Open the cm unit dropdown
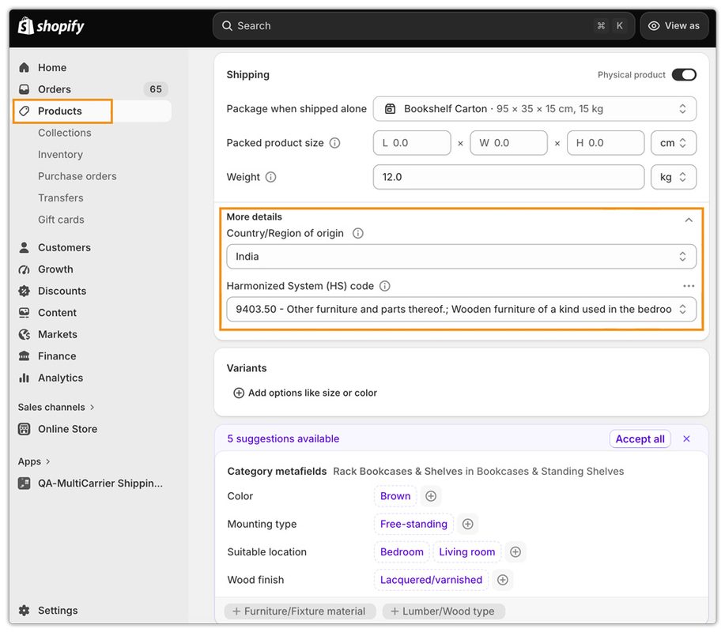Viewport: 725px width, 632px height. click(674, 143)
